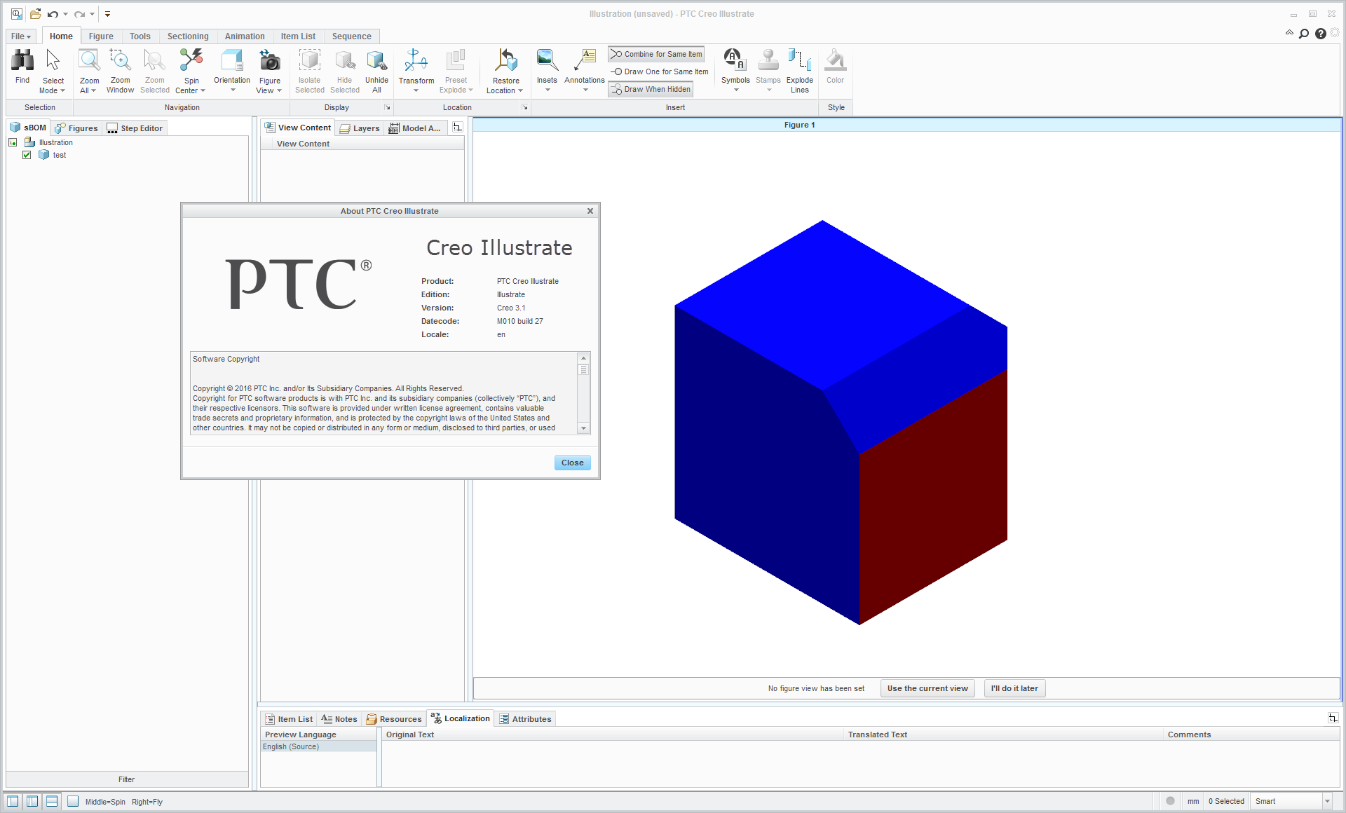
Task: Click the third layout icon in status bar
Action: (52, 801)
